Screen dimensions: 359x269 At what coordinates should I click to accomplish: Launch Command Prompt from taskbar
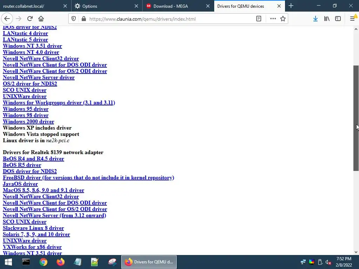click(x=26, y=262)
